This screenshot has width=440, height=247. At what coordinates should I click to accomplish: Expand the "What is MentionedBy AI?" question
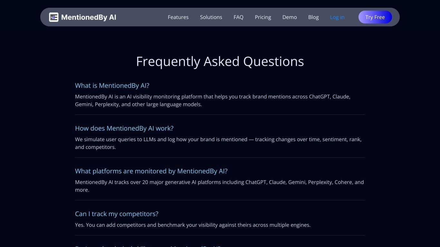click(x=112, y=86)
